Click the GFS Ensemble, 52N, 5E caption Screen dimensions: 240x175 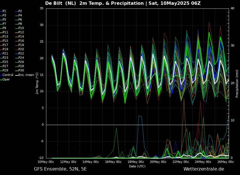tap(60, 169)
